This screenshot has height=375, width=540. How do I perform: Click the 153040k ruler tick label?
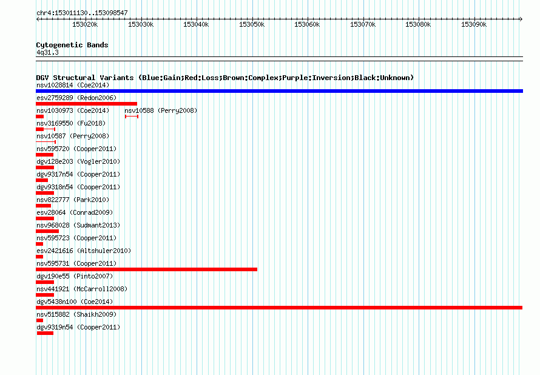click(196, 24)
